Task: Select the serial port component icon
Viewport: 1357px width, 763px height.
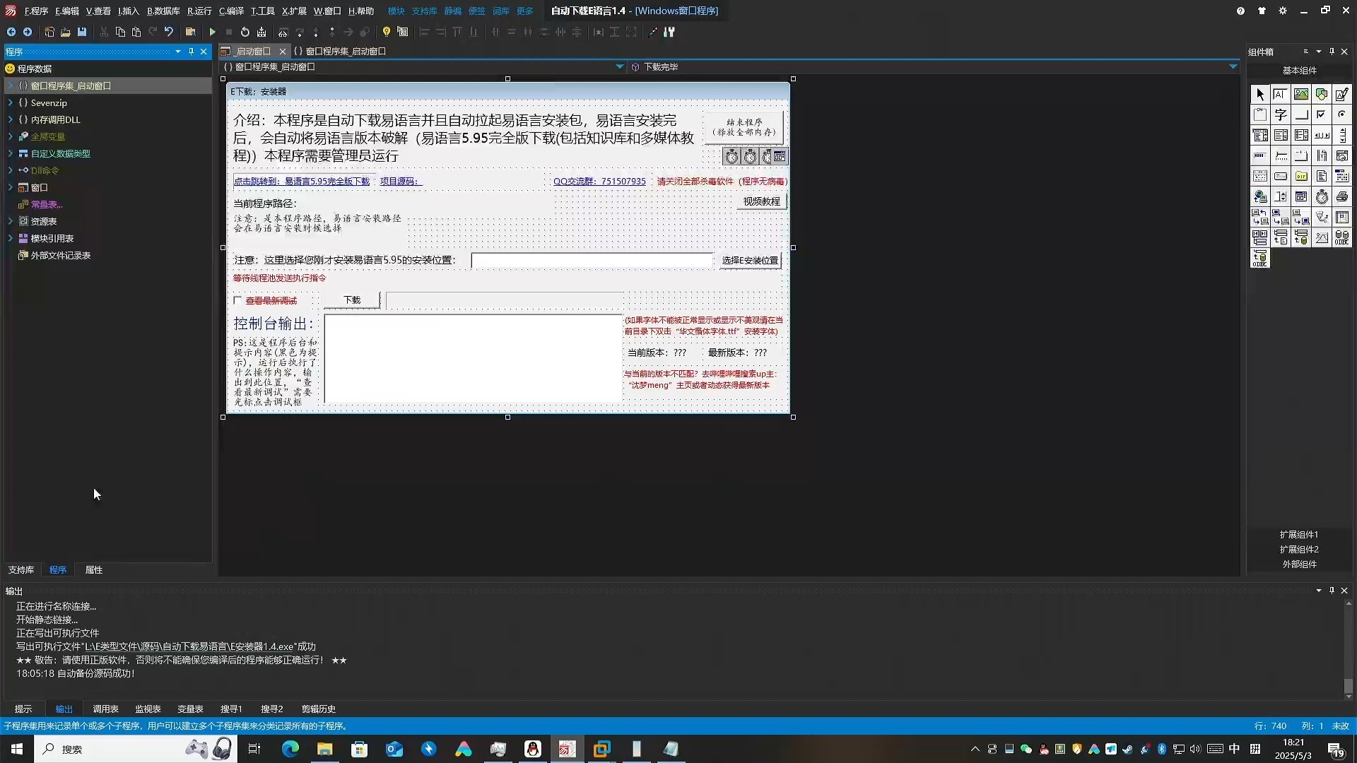Action: [1322, 217]
